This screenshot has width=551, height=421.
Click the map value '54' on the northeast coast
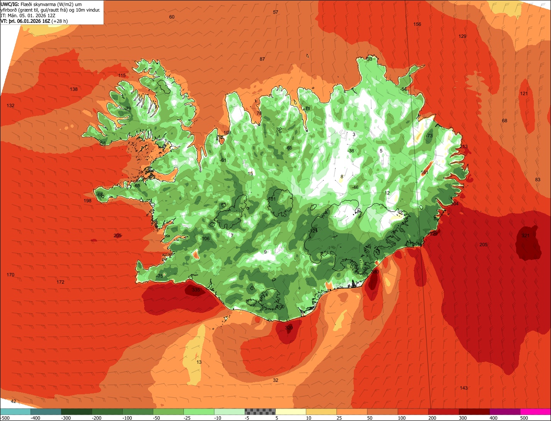pyautogui.click(x=404, y=90)
